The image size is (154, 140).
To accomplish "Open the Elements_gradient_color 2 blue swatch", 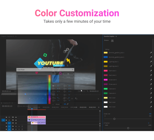I will pos(105,57).
